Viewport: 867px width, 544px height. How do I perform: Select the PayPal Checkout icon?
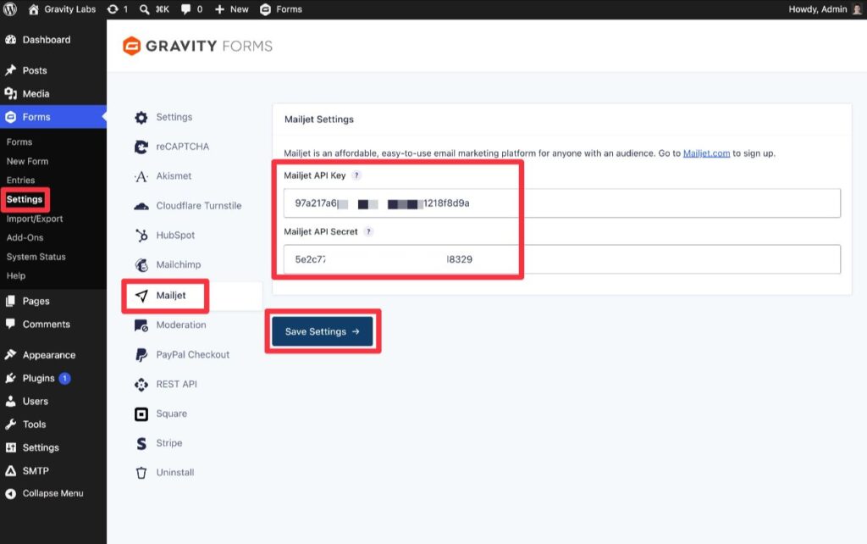[141, 355]
